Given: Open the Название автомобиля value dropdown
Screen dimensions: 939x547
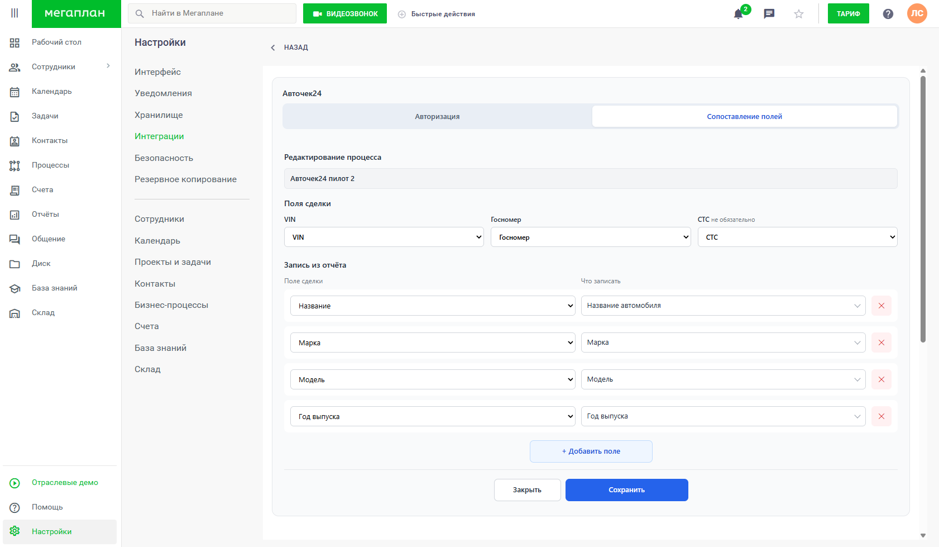Looking at the screenshot, I should [723, 306].
